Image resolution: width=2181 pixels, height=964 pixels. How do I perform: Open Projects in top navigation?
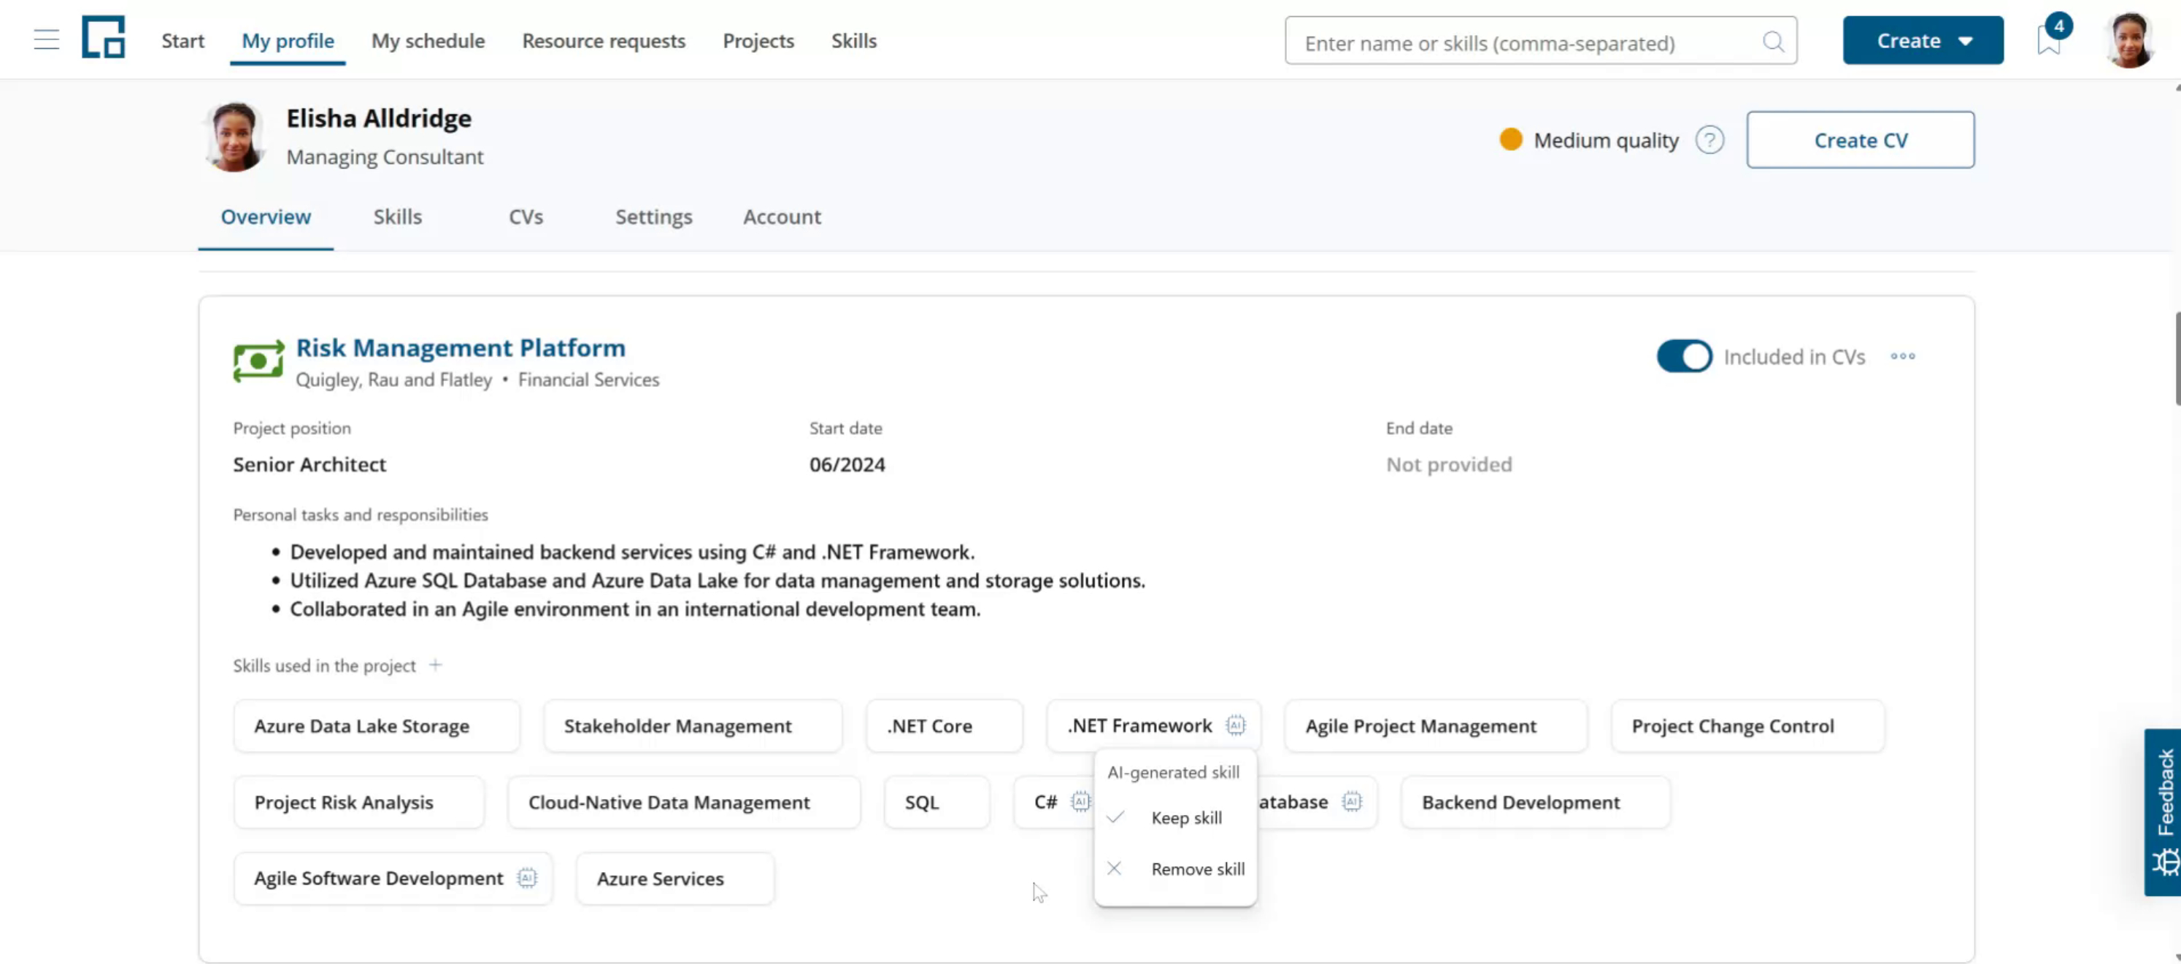point(758,41)
